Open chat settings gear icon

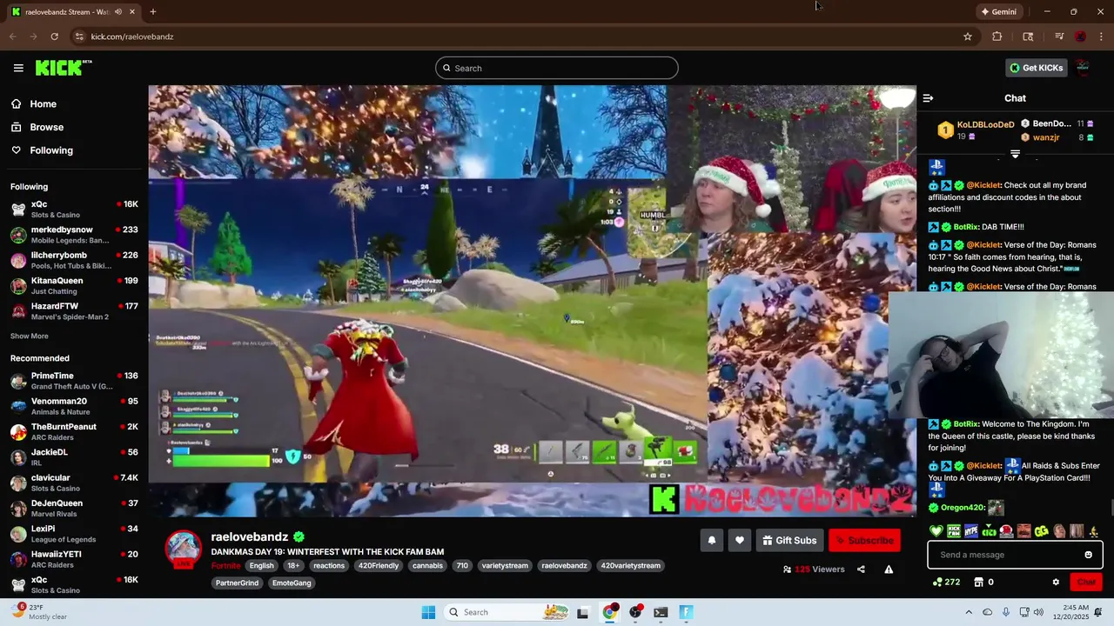click(1056, 582)
